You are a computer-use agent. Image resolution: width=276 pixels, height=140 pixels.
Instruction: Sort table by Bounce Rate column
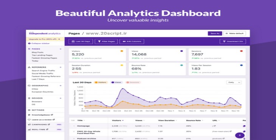[195, 120]
